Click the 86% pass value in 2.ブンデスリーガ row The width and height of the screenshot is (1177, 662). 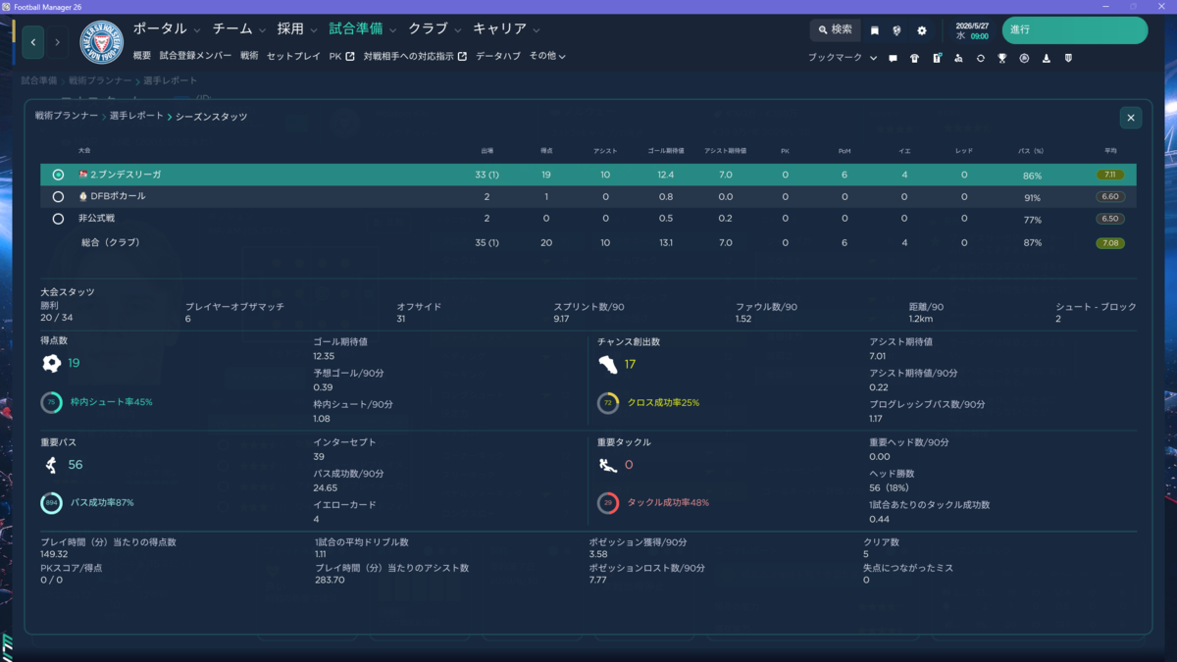pyautogui.click(x=1032, y=176)
